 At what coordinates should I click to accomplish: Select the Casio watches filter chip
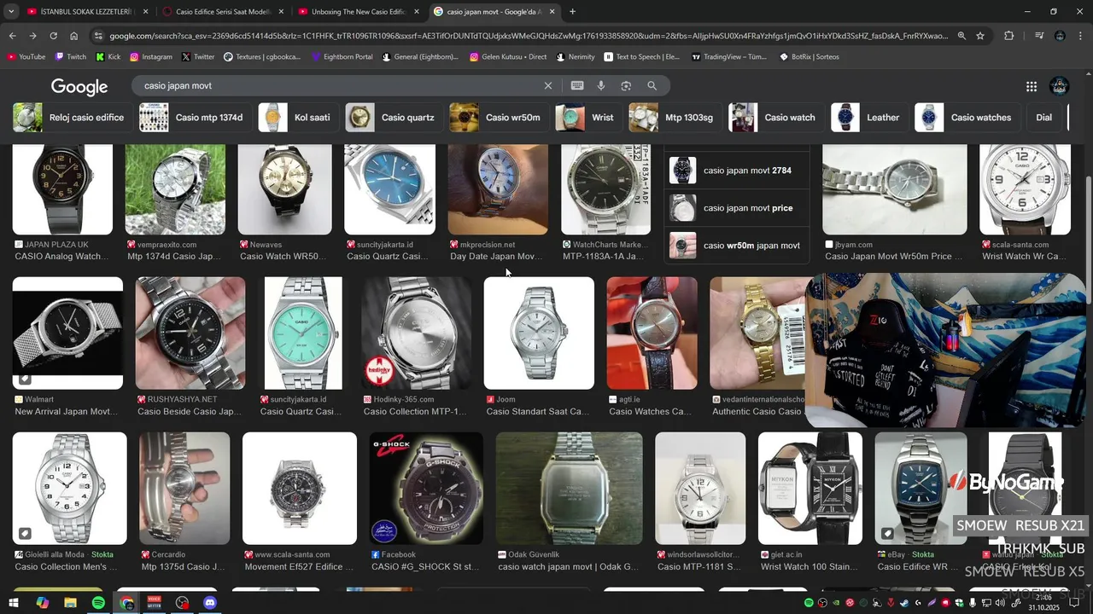pyautogui.click(x=966, y=118)
